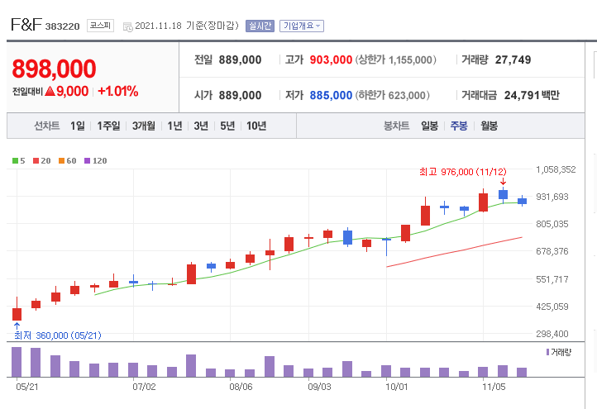Click the 코스피 market label
The image size is (597, 409).
pyautogui.click(x=100, y=26)
